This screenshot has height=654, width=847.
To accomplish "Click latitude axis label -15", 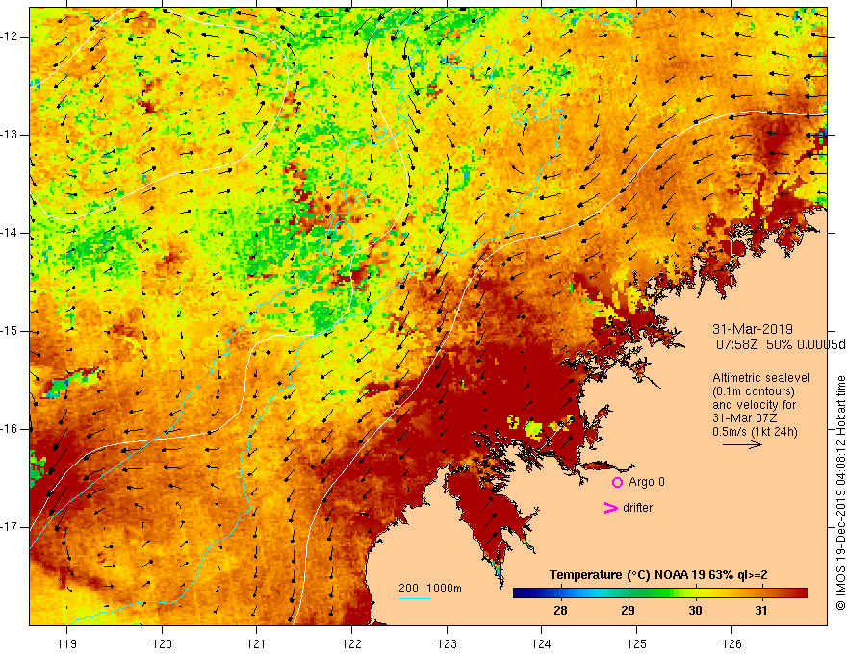I will pyautogui.click(x=11, y=331).
